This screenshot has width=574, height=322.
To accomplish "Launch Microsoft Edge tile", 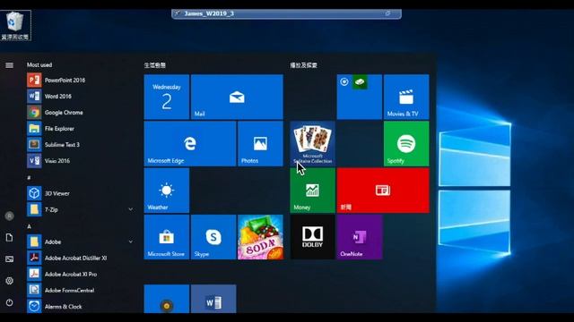I will pyautogui.click(x=190, y=143).
